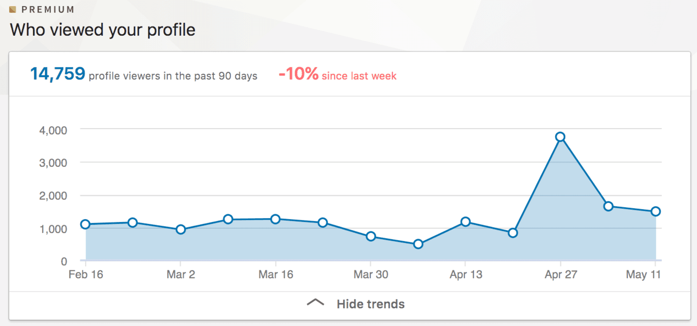The image size is (697, 326).
Task: Select the May 11 data point marker
Action: click(x=655, y=211)
